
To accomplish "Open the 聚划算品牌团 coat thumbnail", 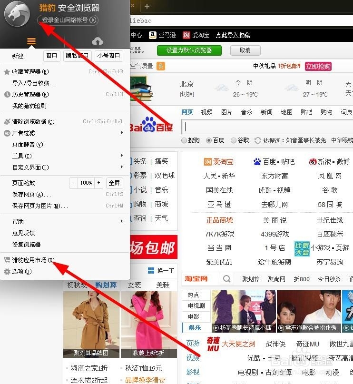I will [91, 325].
